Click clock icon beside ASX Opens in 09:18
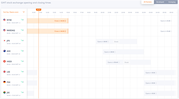179x99 pixels. click(x=115, y=52)
